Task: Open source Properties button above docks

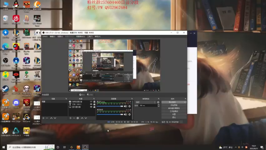Action: point(82,95)
